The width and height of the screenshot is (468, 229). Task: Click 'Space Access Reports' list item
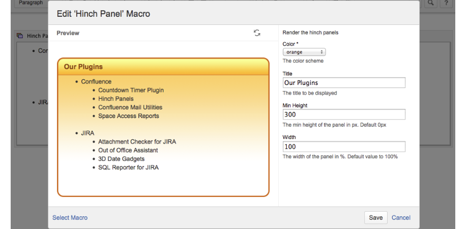click(x=129, y=116)
